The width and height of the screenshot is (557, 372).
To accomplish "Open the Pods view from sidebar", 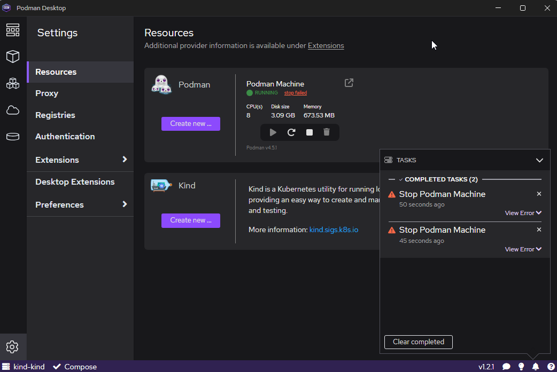I will coord(13,83).
